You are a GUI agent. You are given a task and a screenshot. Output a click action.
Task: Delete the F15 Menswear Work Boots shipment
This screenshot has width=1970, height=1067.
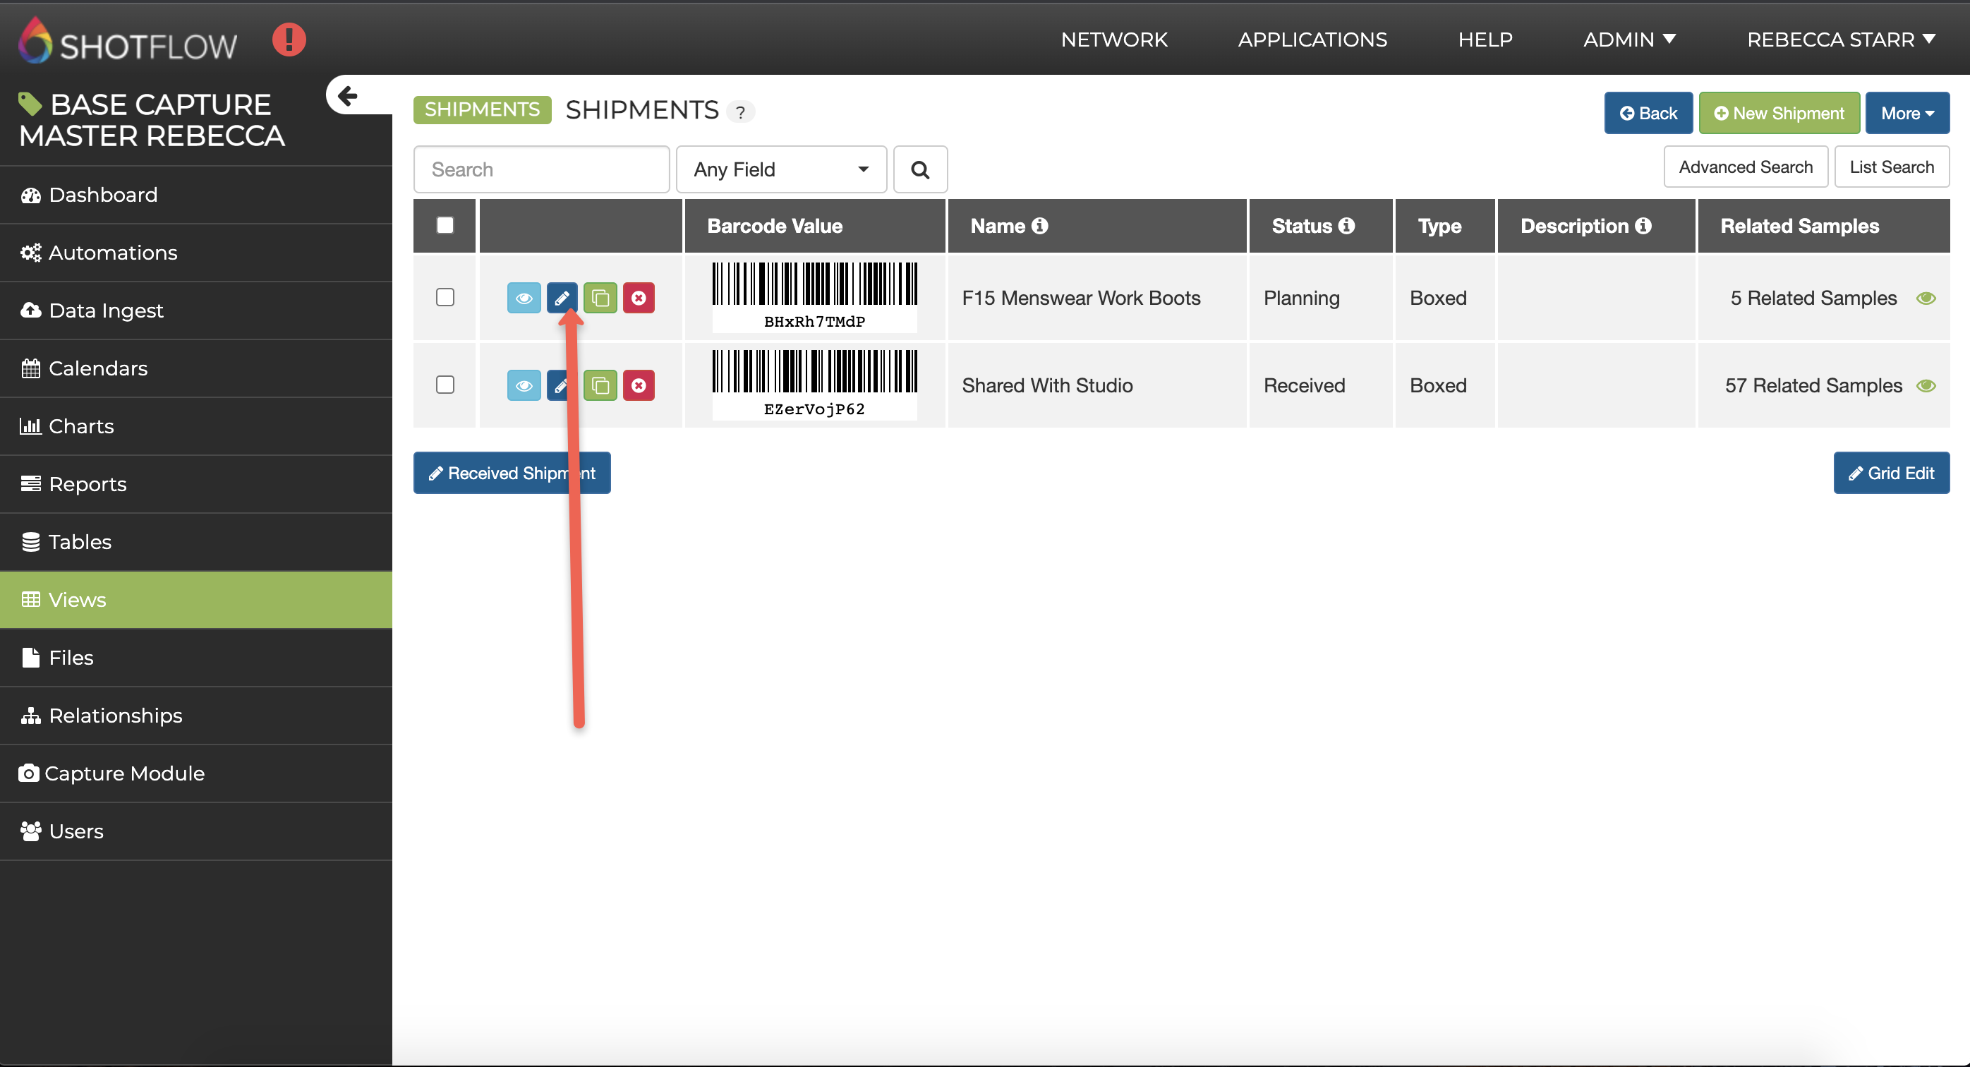[639, 298]
